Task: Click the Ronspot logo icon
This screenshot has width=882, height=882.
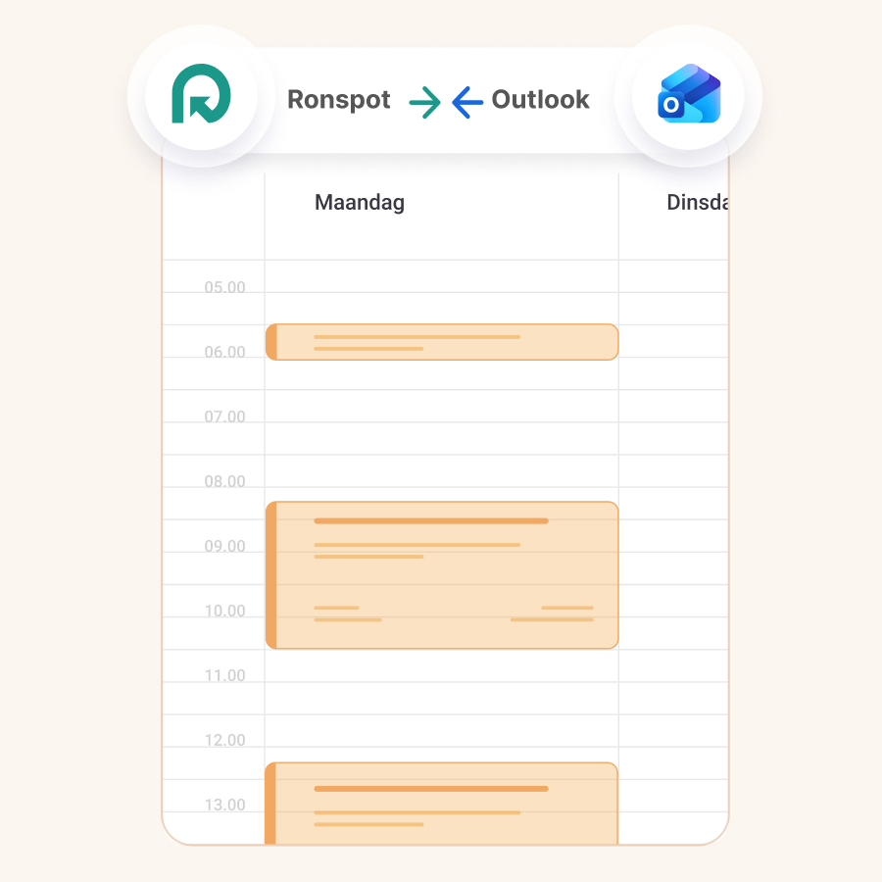Action: [x=201, y=93]
